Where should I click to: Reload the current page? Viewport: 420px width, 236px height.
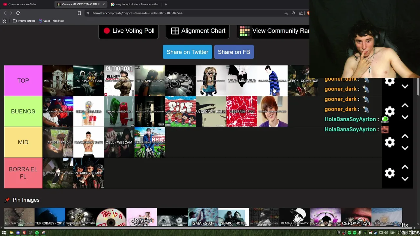click(18, 13)
